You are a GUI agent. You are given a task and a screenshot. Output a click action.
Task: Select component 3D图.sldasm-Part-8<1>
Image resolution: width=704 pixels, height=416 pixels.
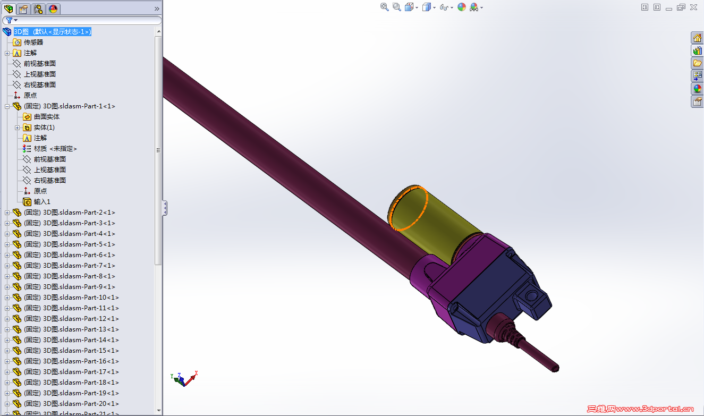click(70, 276)
